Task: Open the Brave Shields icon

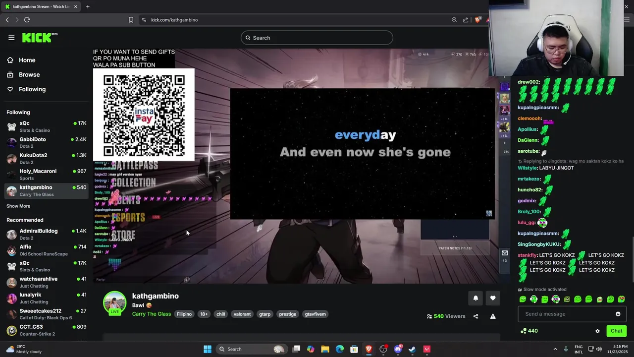Action: 477,20
